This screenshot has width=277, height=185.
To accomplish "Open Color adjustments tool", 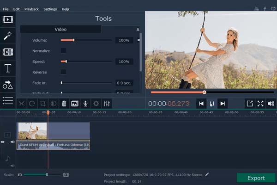I will pyautogui.click(x=54, y=104).
